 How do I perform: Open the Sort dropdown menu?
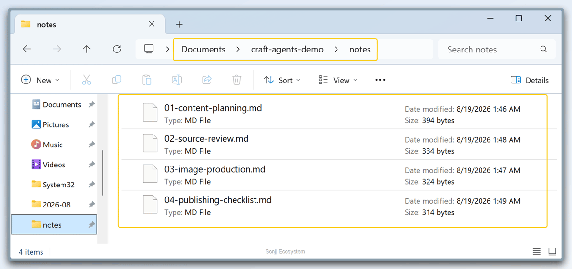pyautogui.click(x=282, y=80)
